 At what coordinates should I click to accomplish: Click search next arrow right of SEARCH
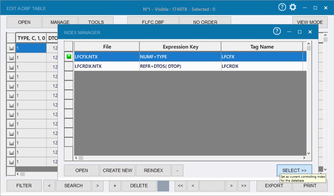click(97, 186)
